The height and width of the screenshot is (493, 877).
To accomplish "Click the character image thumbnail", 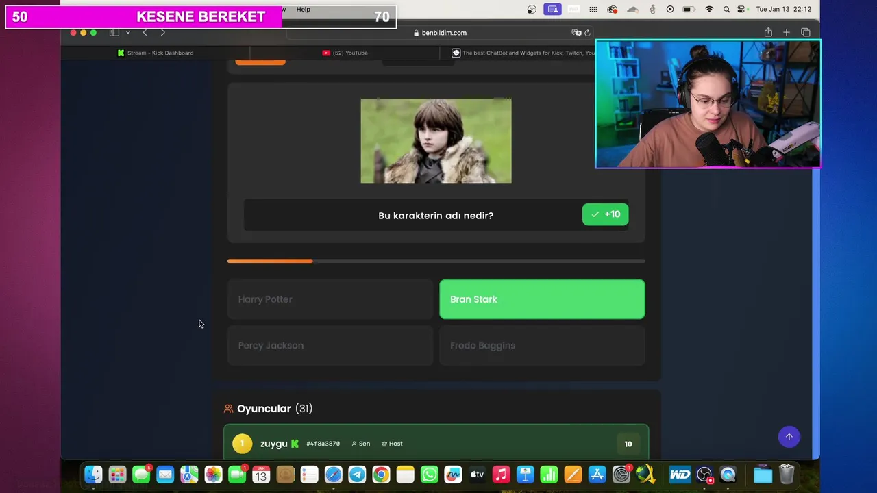I will click(x=436, y=140).
